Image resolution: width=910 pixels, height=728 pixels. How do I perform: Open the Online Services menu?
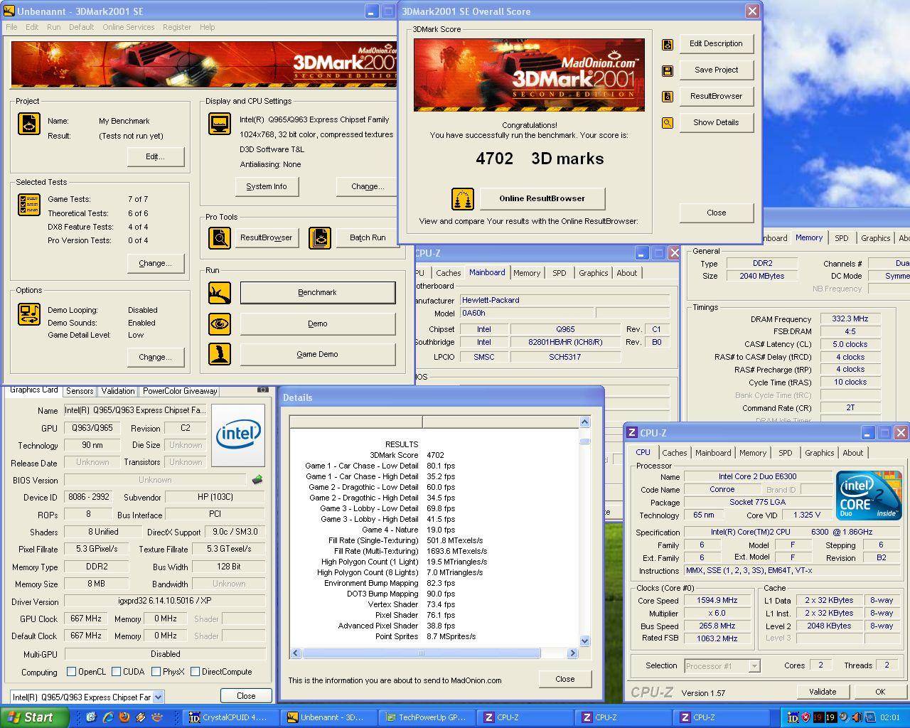pyautogui.click(x=128, y=27)
